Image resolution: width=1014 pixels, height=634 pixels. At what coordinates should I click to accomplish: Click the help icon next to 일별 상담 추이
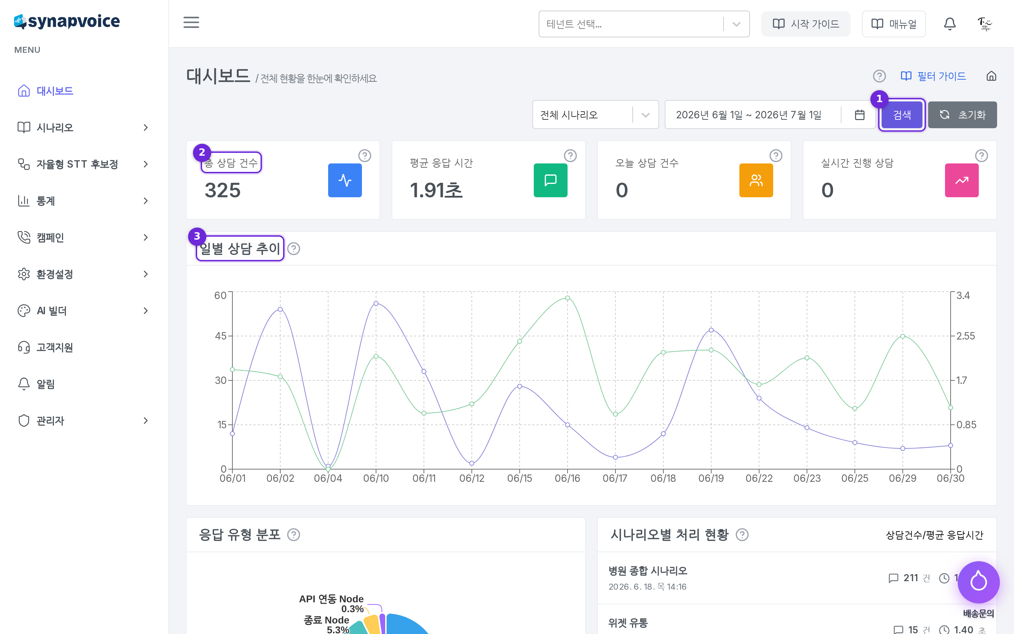click(294, 249)
